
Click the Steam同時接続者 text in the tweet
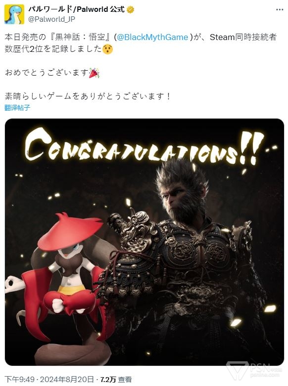[x=243, y=37]
